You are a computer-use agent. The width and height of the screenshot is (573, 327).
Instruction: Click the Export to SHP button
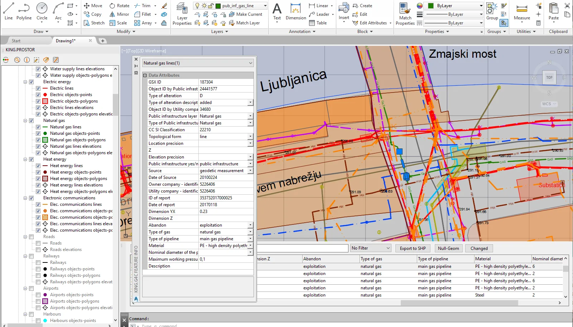413,248
